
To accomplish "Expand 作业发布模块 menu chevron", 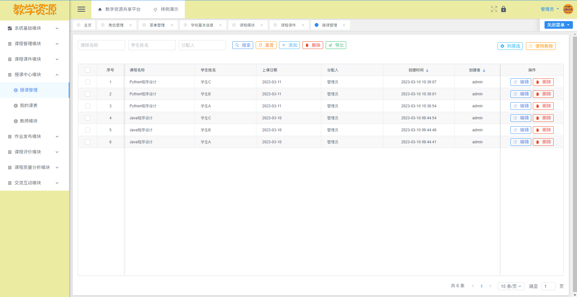I will tap(57, 137).
